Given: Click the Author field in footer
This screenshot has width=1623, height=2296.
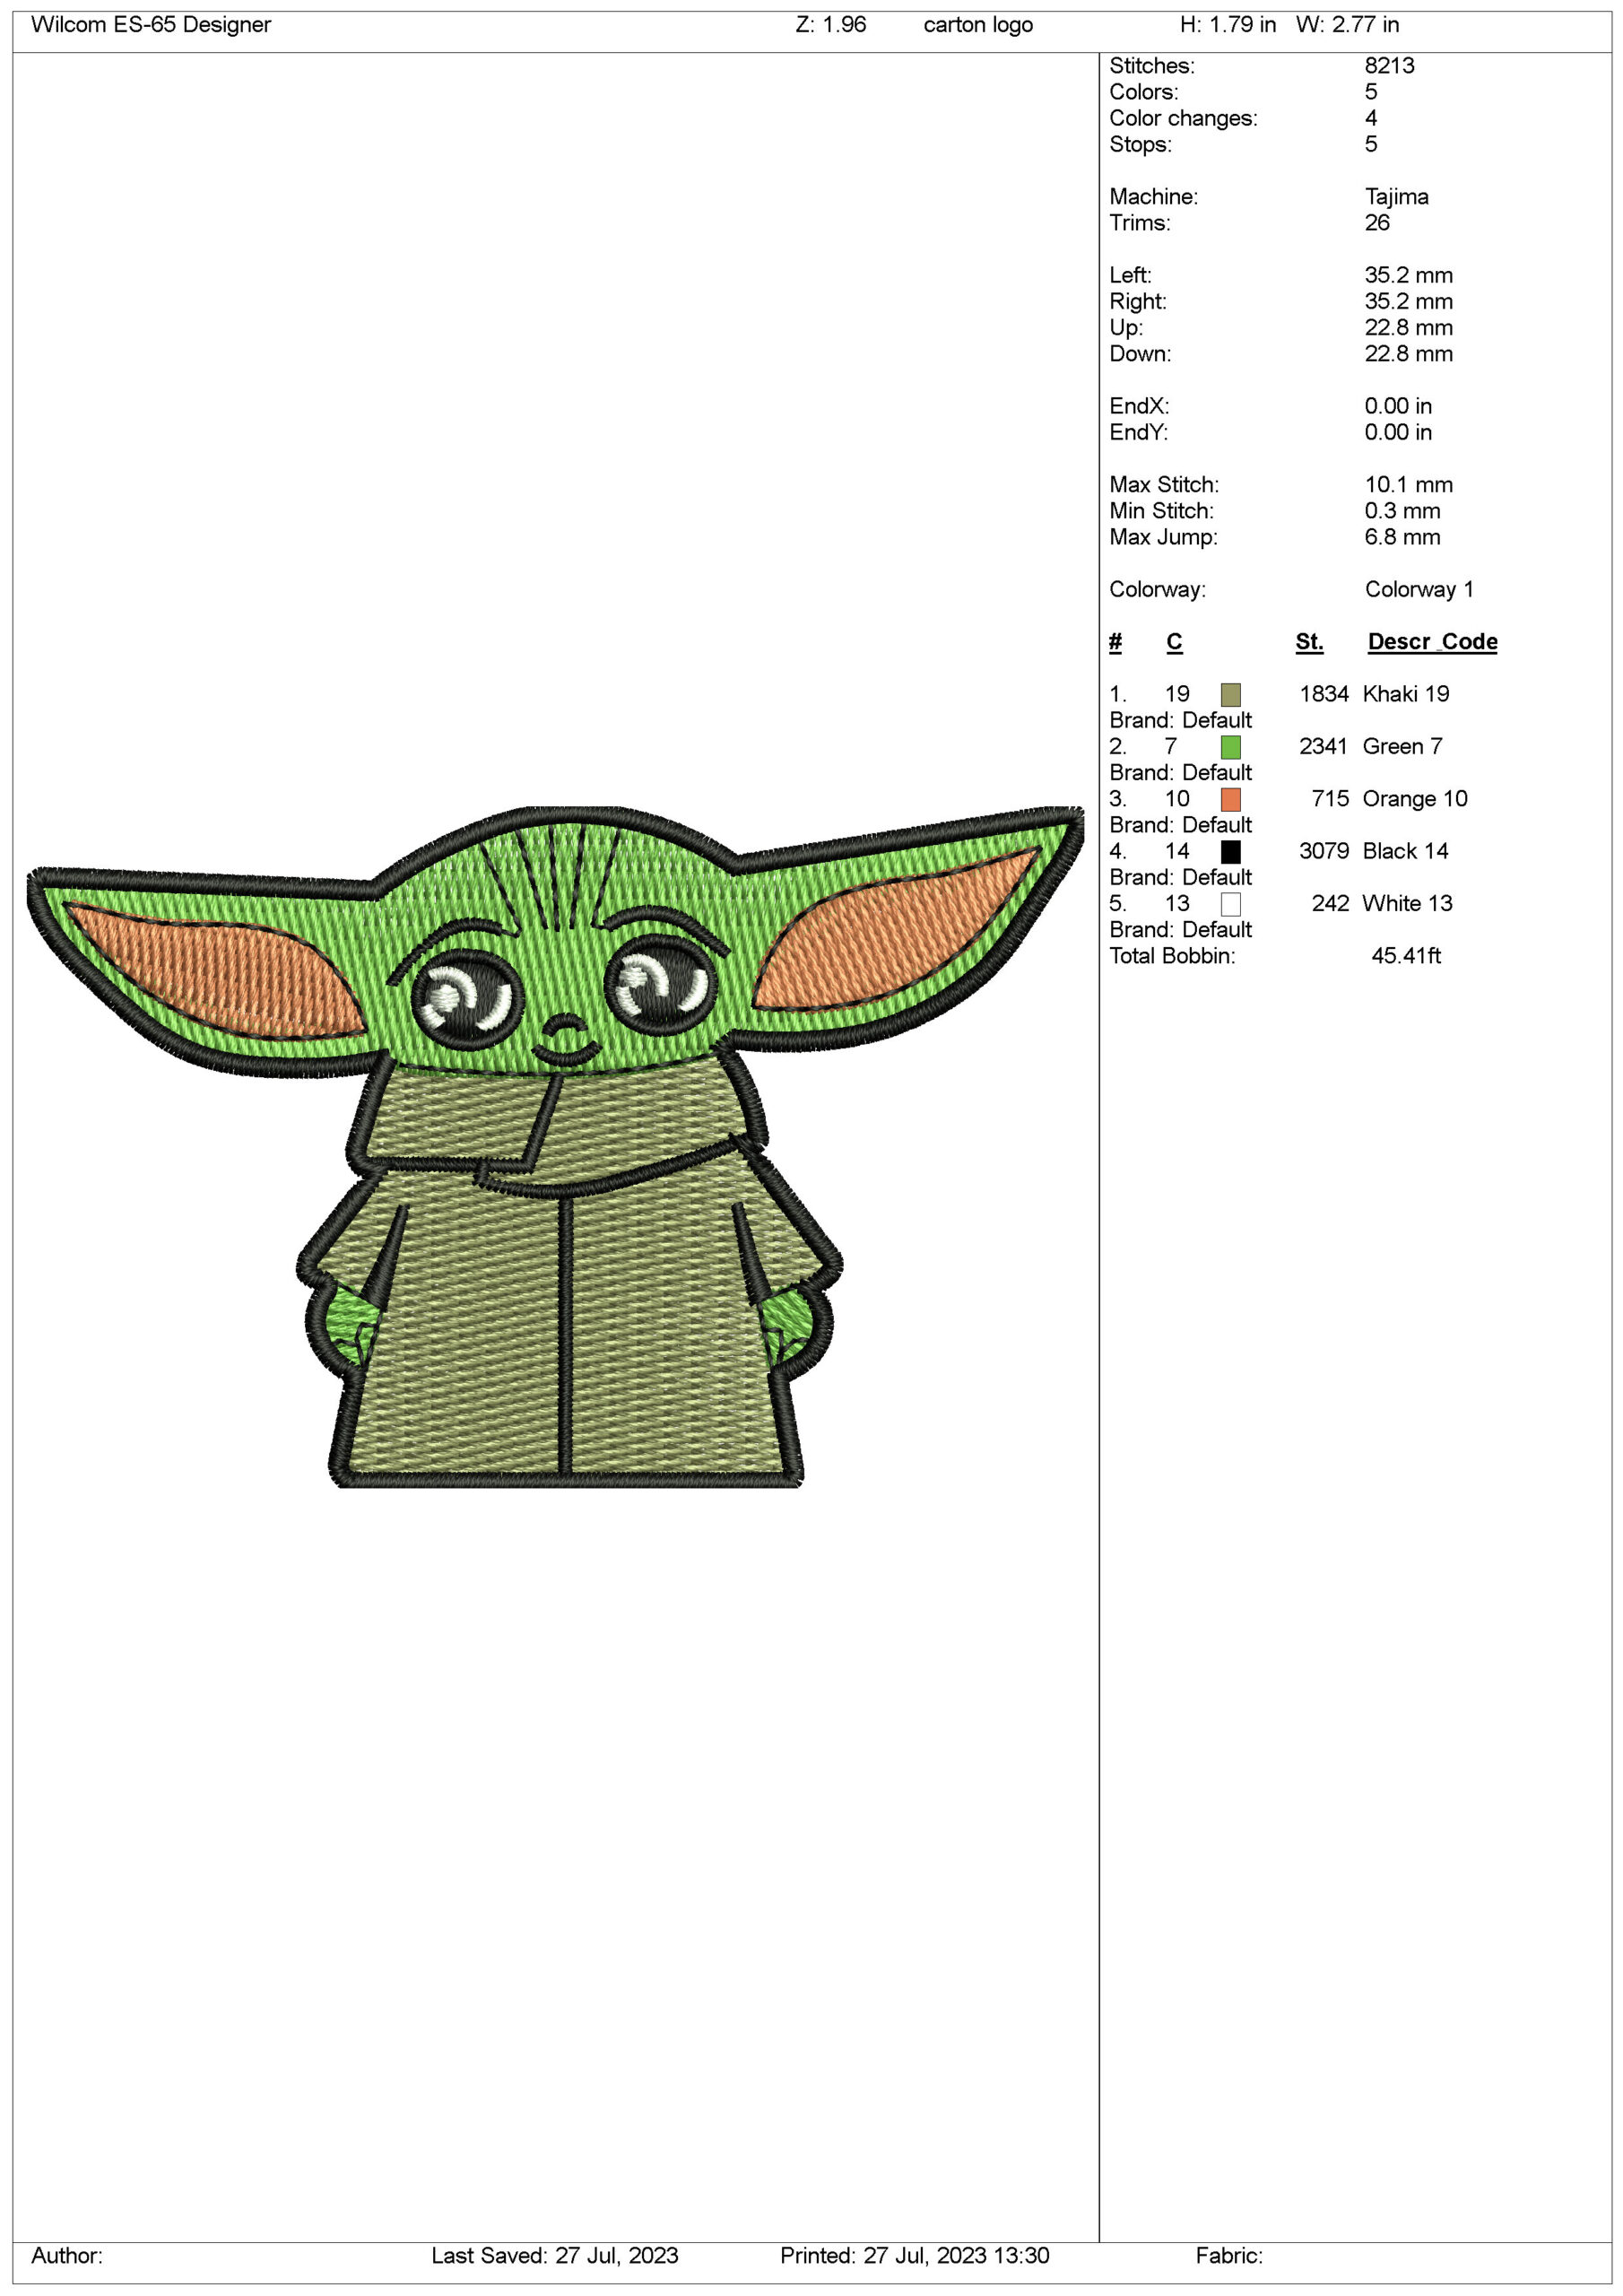Looking at the screenshot, I should pyautogui.click(x=67, y=2255).
